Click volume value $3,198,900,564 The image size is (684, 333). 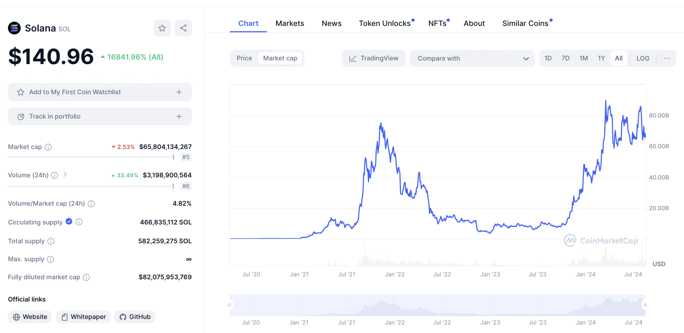(167, 175)
